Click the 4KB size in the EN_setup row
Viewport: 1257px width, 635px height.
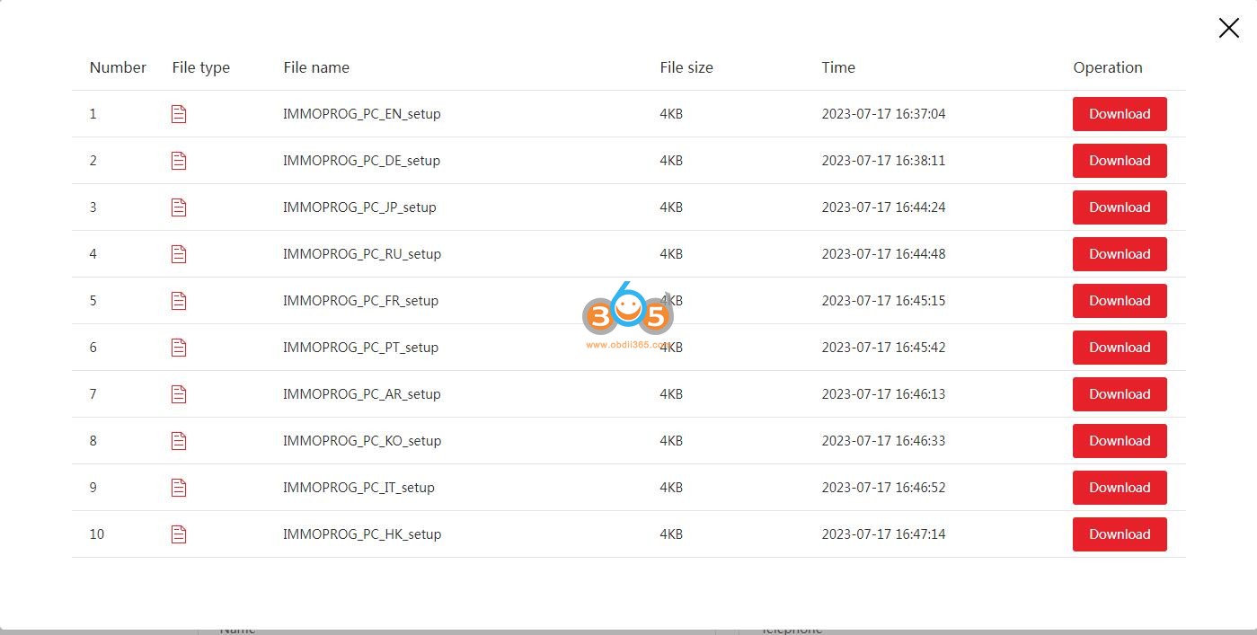(671, 114)
